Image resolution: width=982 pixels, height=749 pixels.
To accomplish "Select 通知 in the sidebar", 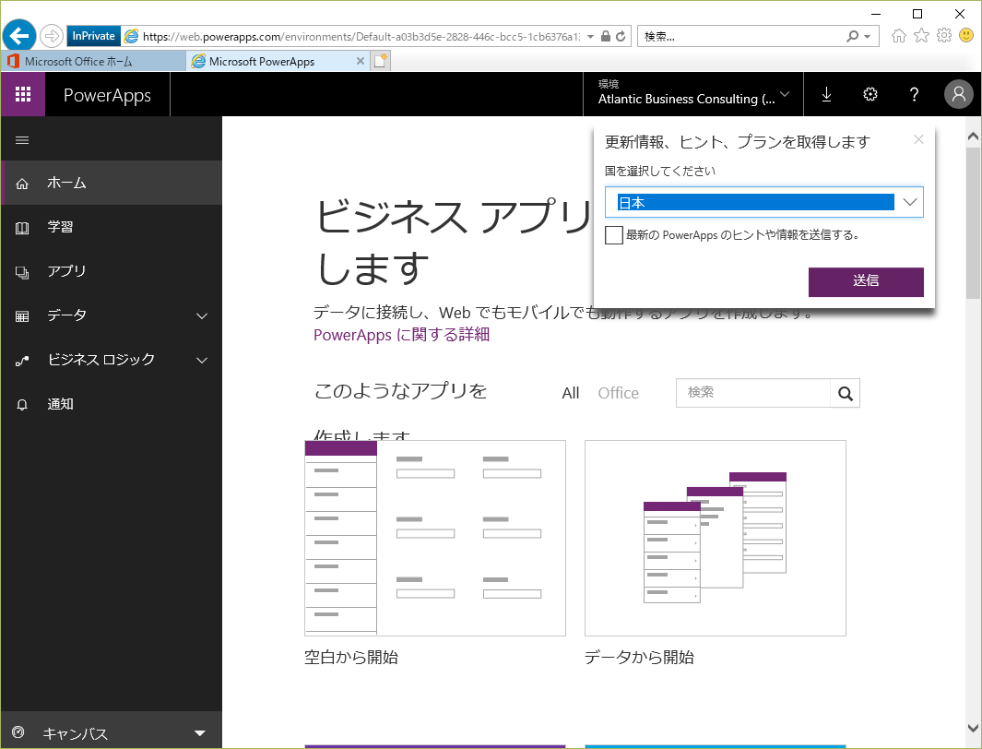I will tap(112, 404).
